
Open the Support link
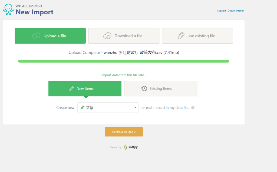(x=221, y=11)
